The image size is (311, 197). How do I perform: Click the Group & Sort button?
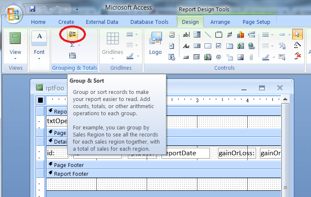73,34
